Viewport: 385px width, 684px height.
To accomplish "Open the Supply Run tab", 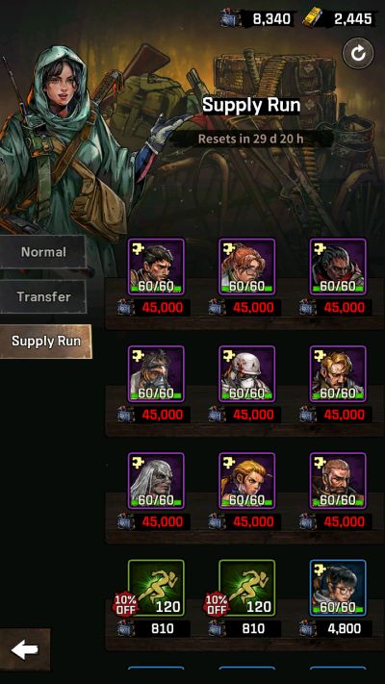I will pyautogui.click(x=46, y=342).
